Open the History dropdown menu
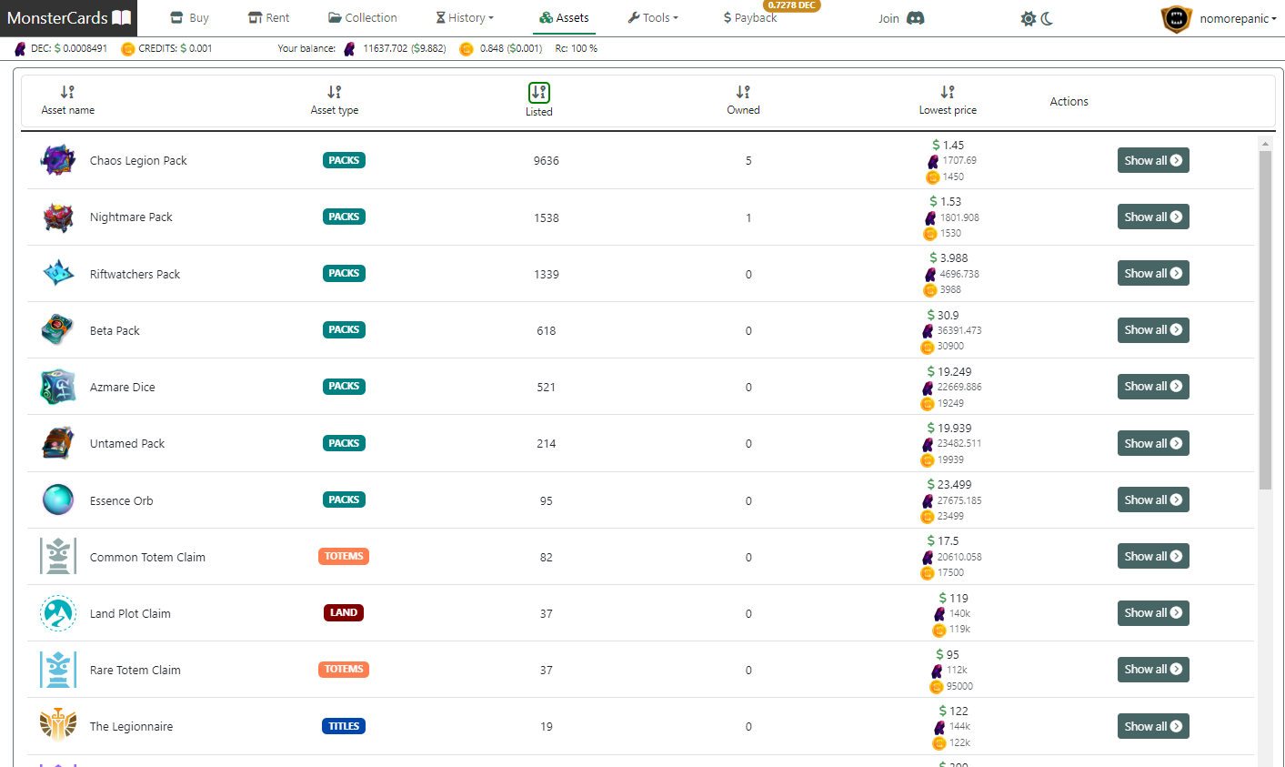The height and width of the screenshot is (767, 1285). point(465,18)
